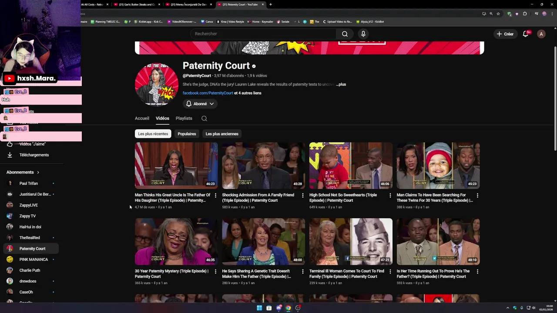Open the account avatar menu
The height and width of the screenshot is (313, 557).
(541, 34)
